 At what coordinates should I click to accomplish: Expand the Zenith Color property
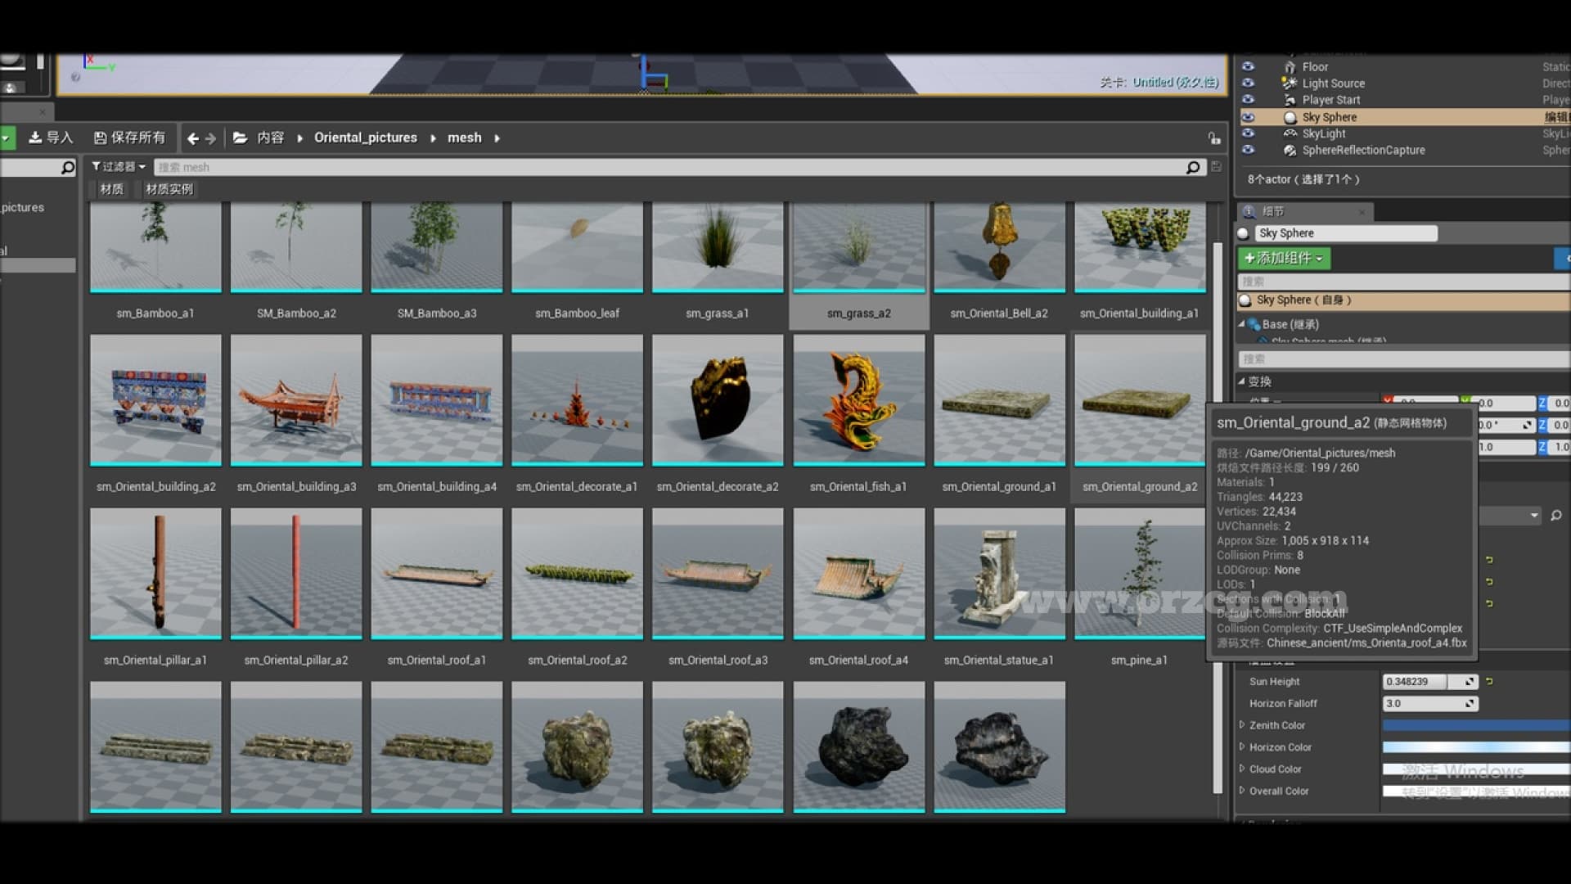tap(1242, 724)
